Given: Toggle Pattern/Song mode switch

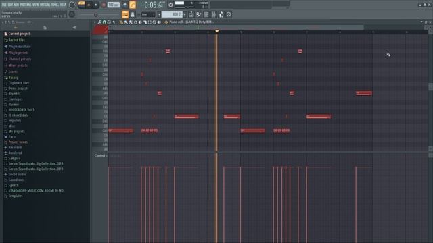Looking at the screenshot, I should [x=81, y=5].
